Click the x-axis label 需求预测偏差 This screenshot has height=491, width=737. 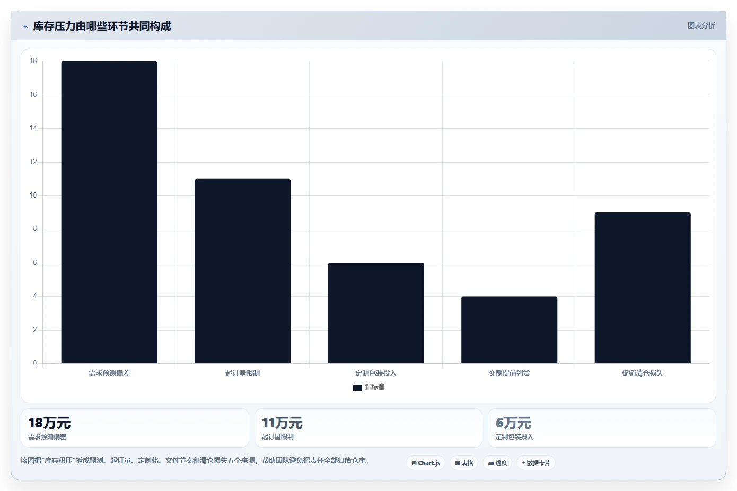tap(109, 373)
